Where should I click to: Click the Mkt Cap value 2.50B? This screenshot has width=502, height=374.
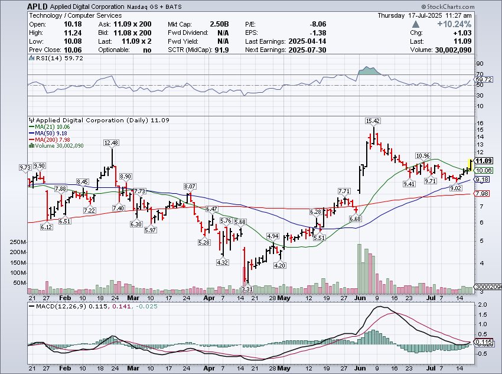pyautogui.click(x=219, y=24)
